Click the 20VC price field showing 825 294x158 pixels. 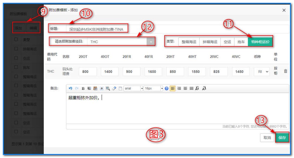(219, 72)
